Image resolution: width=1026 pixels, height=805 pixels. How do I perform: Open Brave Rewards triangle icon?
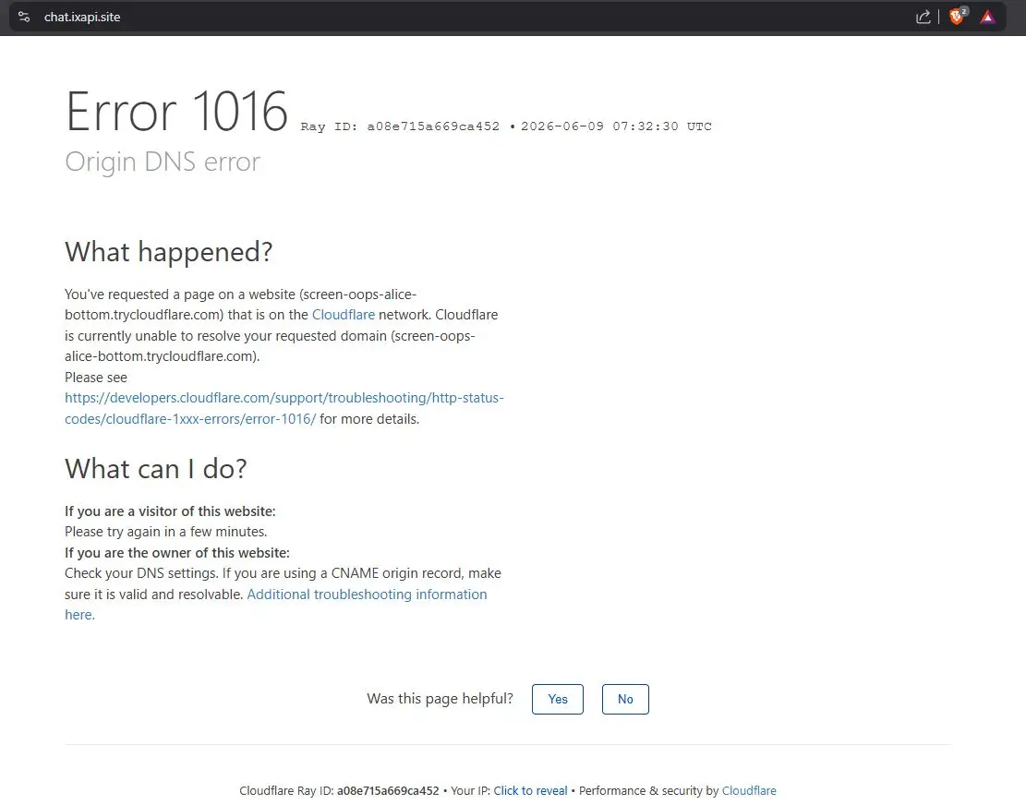coord(987,17)
